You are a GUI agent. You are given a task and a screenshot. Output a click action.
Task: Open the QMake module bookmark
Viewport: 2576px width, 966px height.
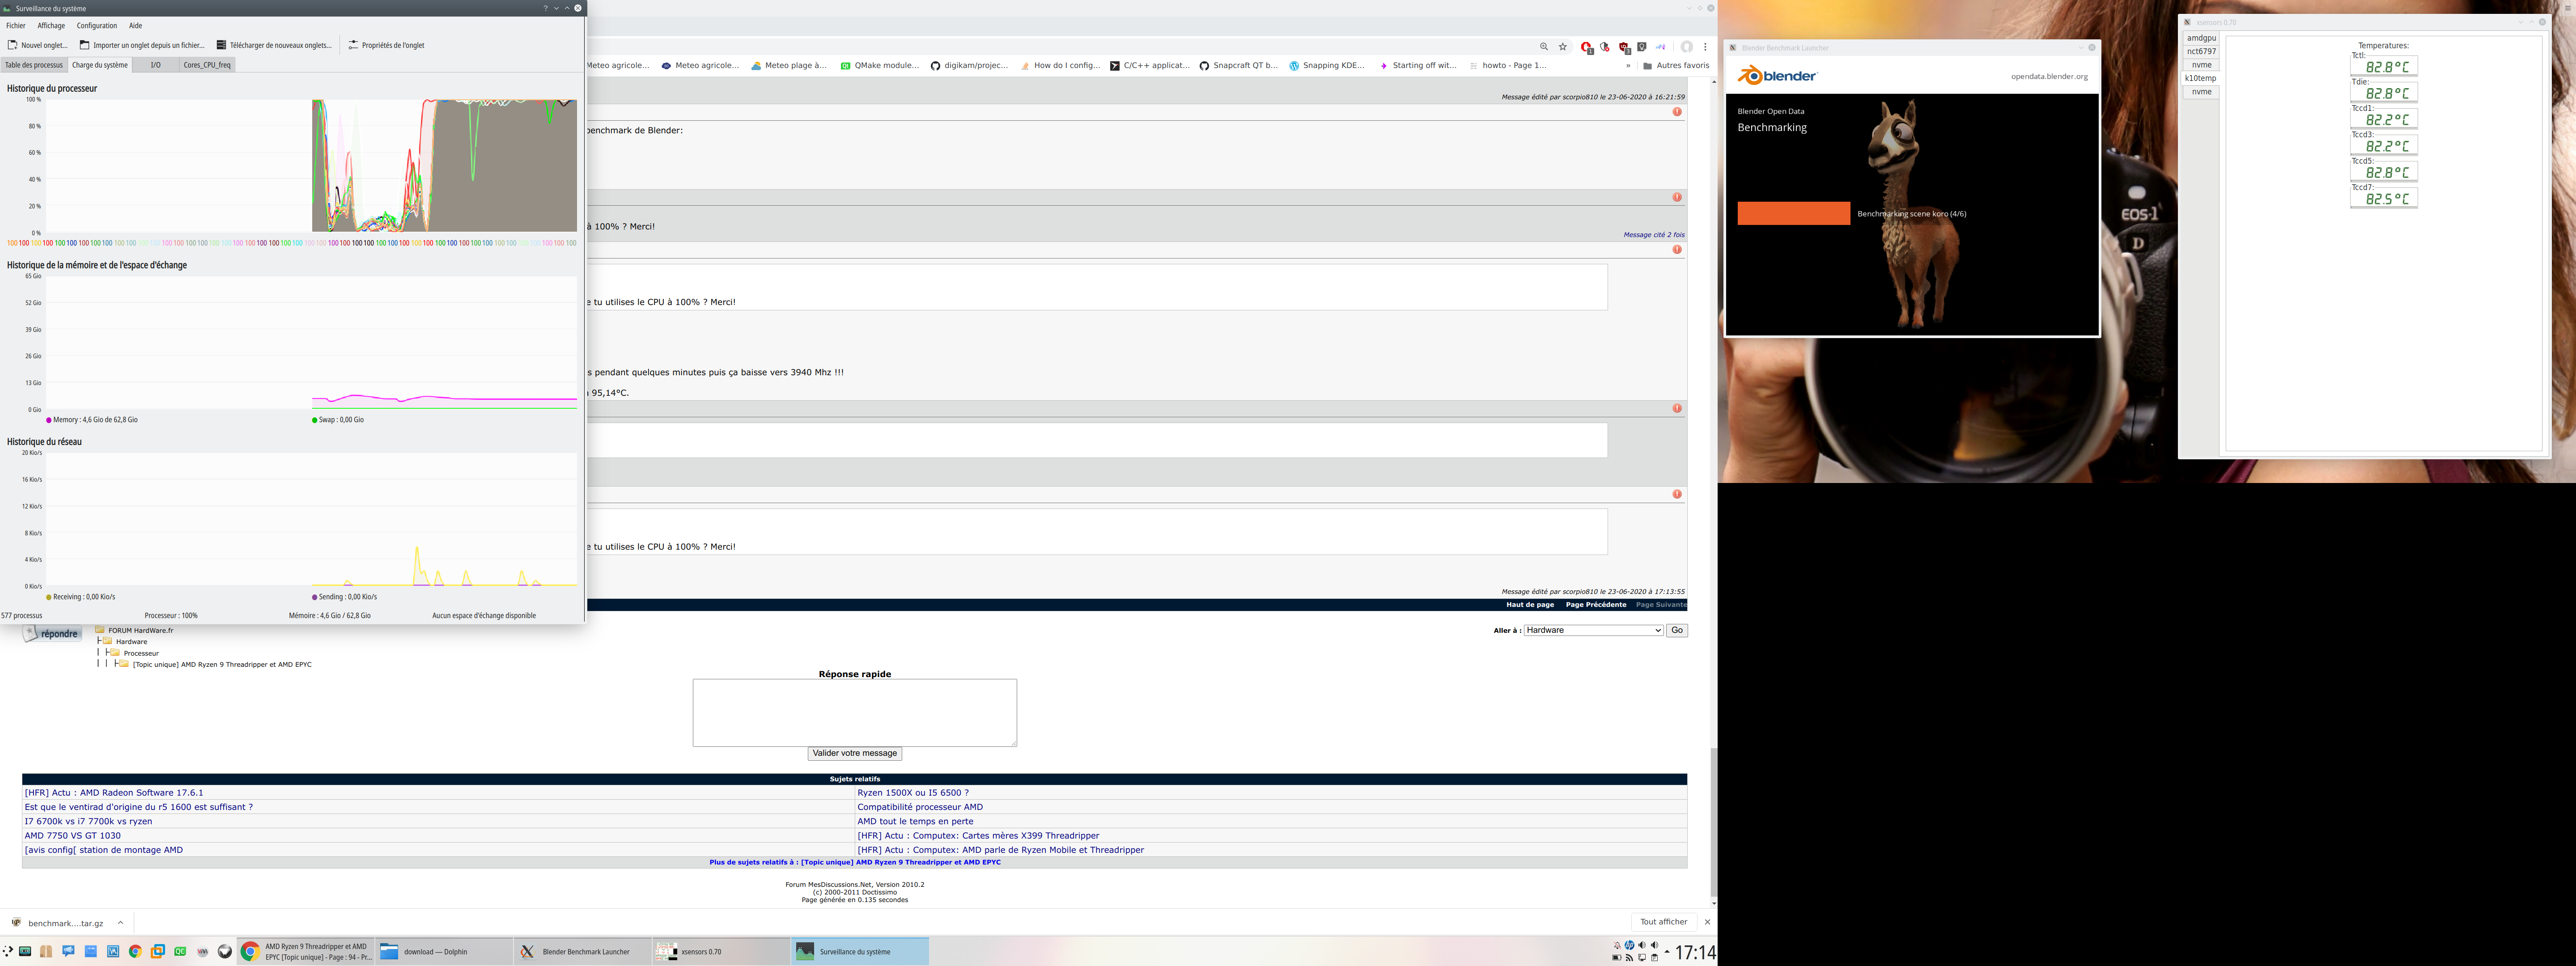point(879,66)
